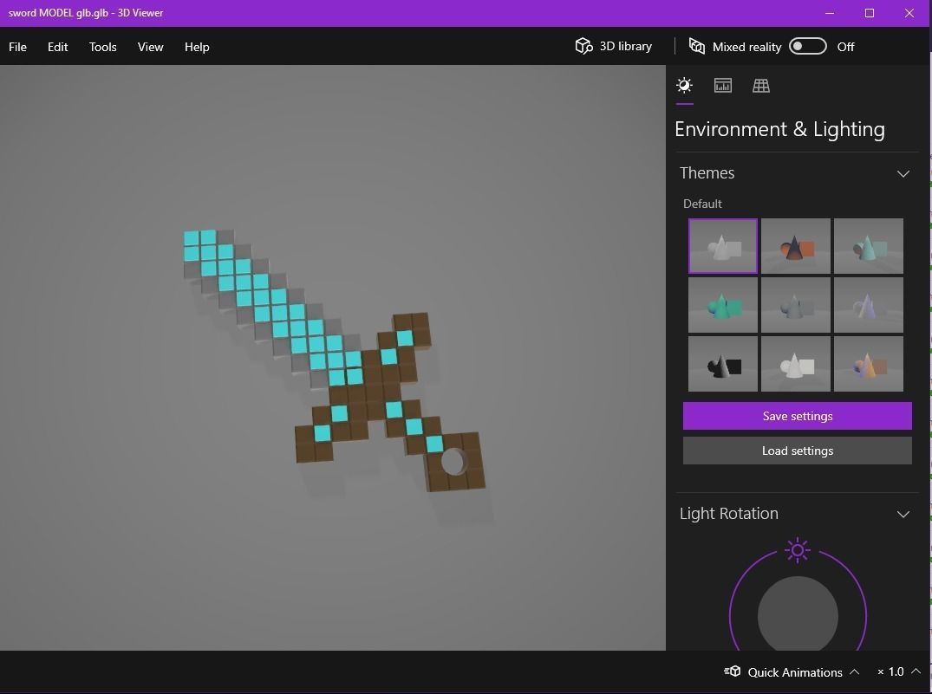Image resolution: width=932 pixels, height=694 pixels.
Task: Close the 3D Viewer window
Action: pos(909,13)
